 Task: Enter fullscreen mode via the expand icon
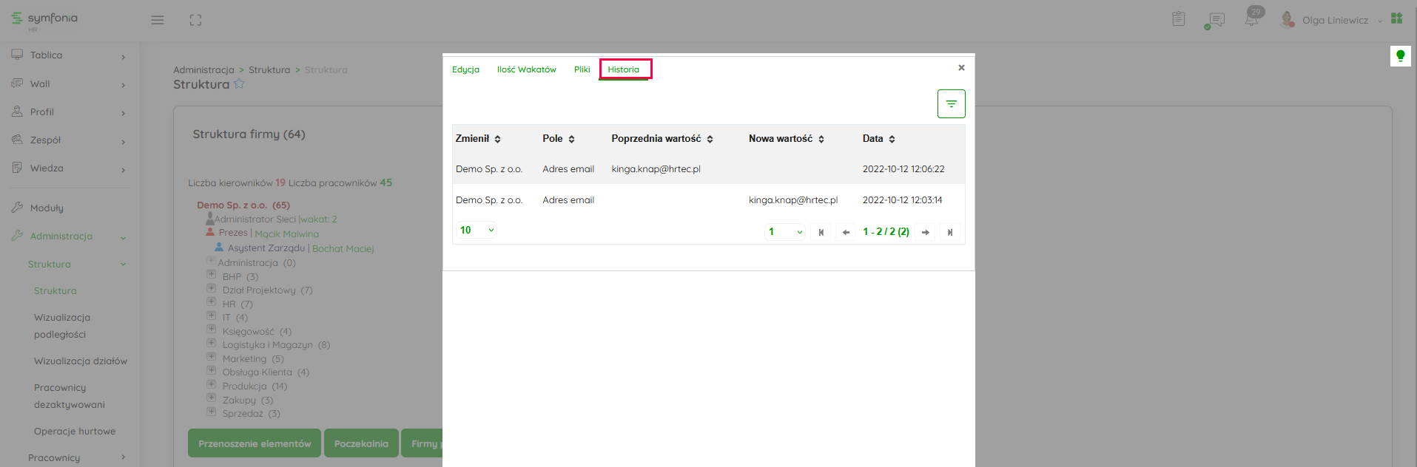195,20
